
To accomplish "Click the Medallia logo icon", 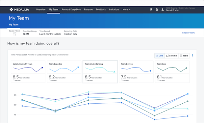I will [11, 10].
